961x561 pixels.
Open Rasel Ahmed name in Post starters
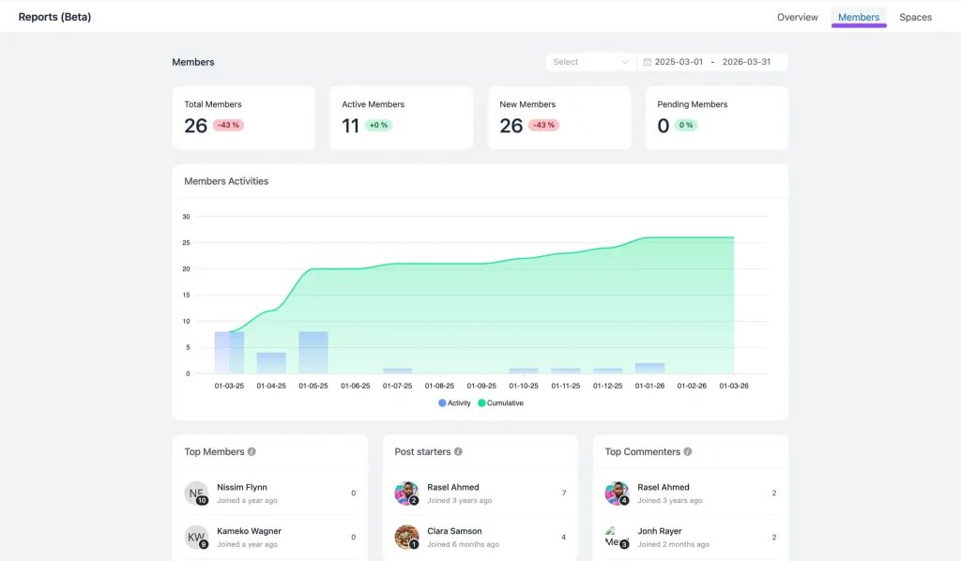pos(453,487)
